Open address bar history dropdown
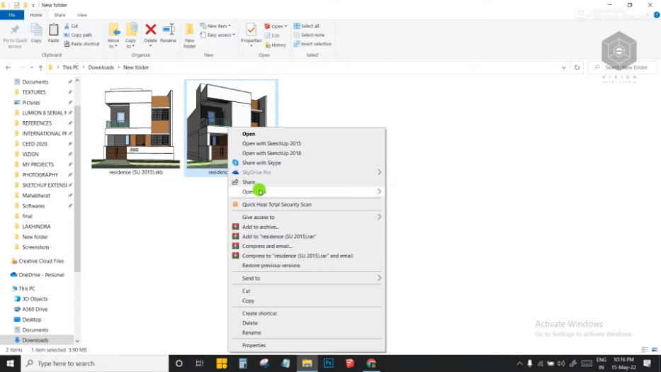This screenshot has width=661, height=372. [564, 67]
